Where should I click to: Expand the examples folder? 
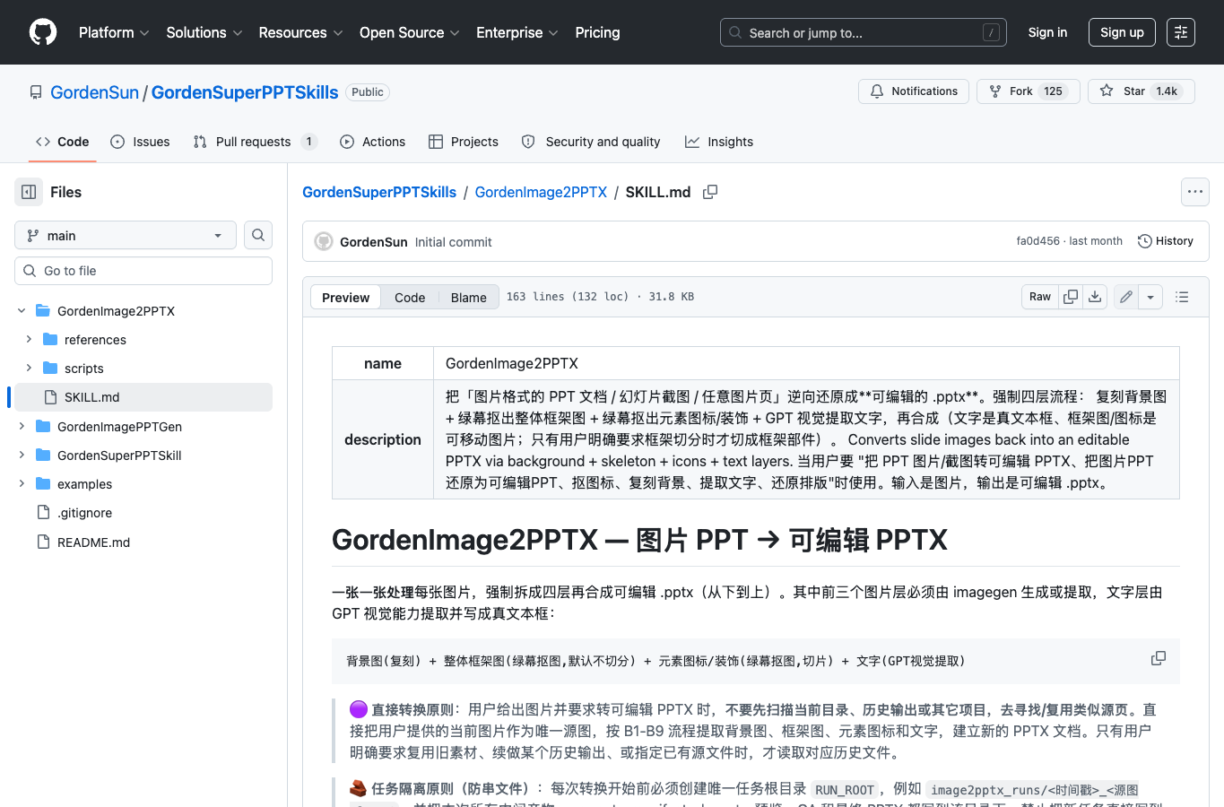(22, 484)
